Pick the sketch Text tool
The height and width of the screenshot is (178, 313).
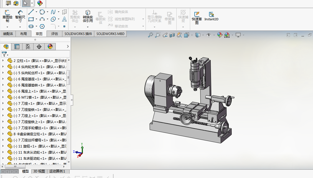click(64, 19)
